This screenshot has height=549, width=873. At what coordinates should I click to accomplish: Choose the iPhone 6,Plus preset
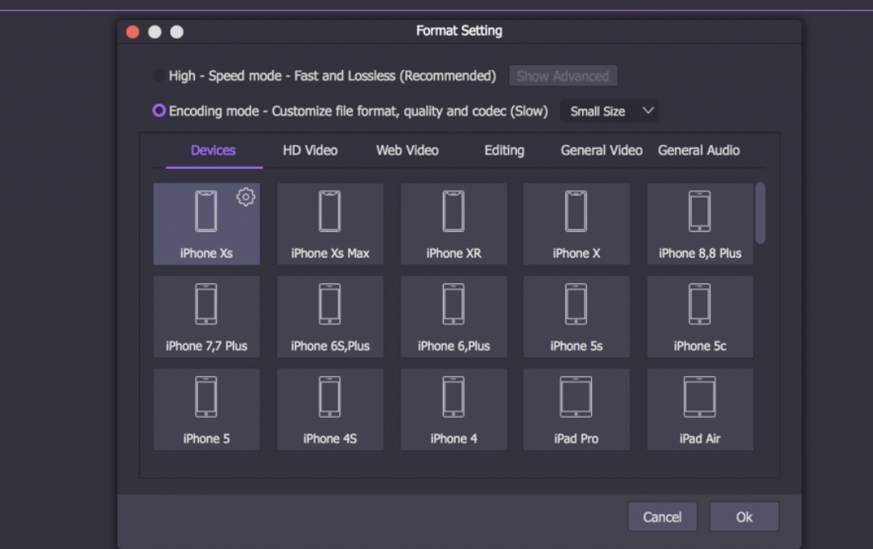point(453,316)
